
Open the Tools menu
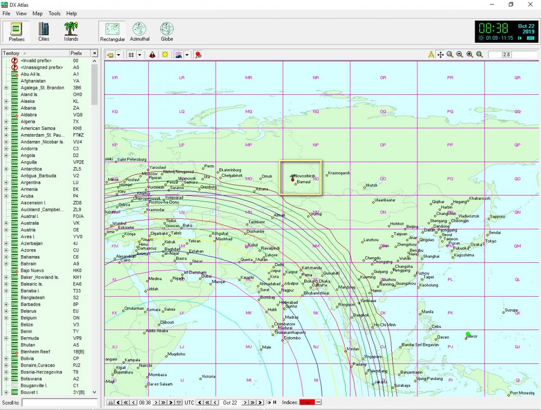(x=55, y=14)
